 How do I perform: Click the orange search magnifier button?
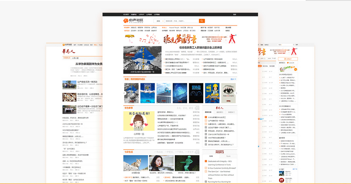(202, 21)
